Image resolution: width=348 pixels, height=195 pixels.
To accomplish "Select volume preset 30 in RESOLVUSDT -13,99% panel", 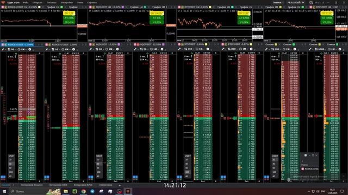I will 11,164.
